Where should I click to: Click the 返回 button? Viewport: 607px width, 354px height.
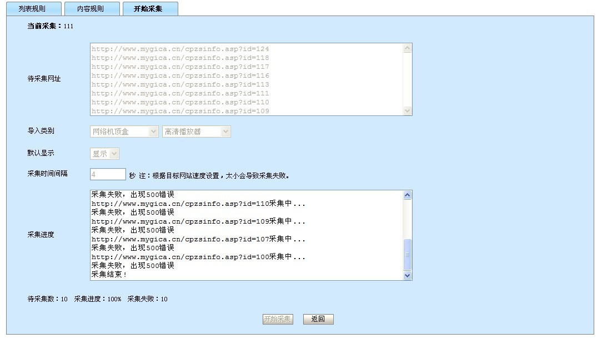[318, 319]
